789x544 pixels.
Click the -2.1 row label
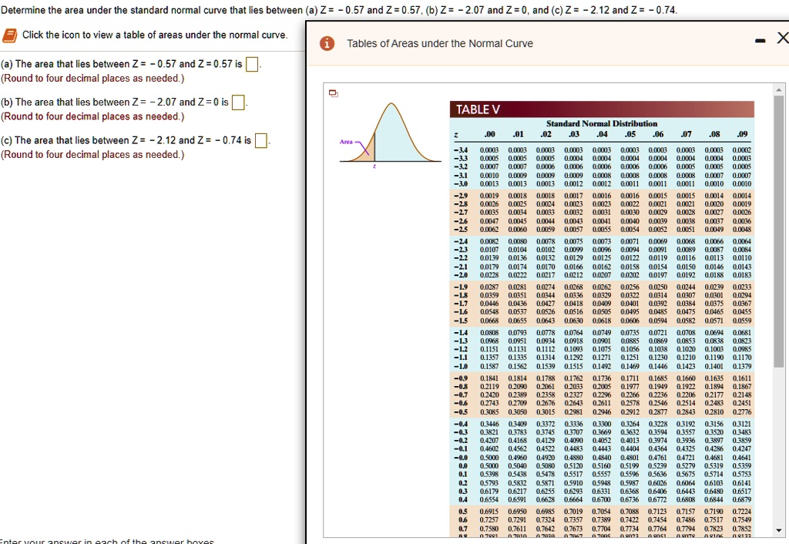(x=461, y=267)
